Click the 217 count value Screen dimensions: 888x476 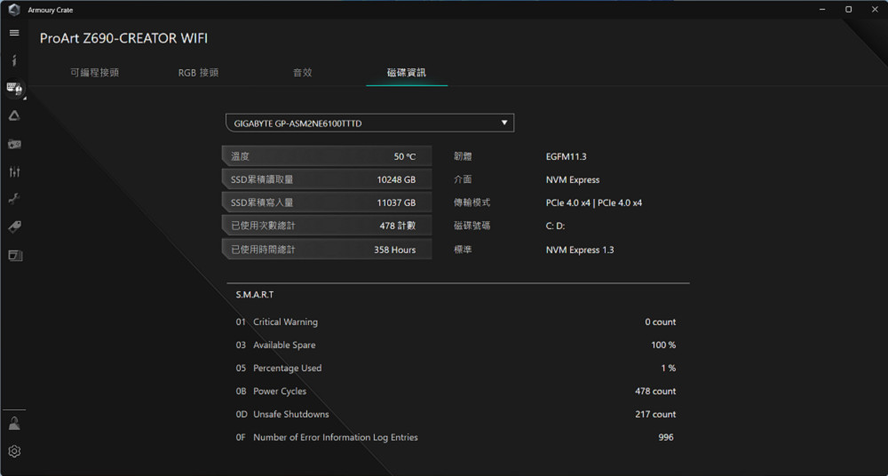pyautogui.click(x=655, y=414)
